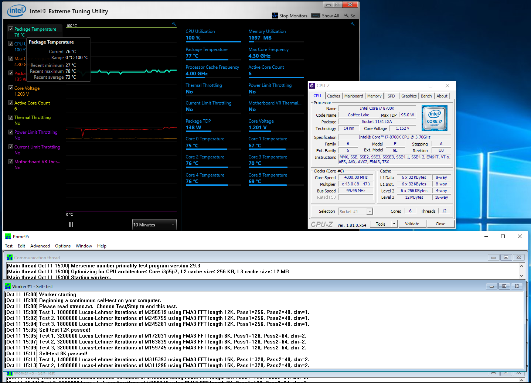Click the CPU-Z window title icon
Screen dimensions: 531x383
pos(312,86)
